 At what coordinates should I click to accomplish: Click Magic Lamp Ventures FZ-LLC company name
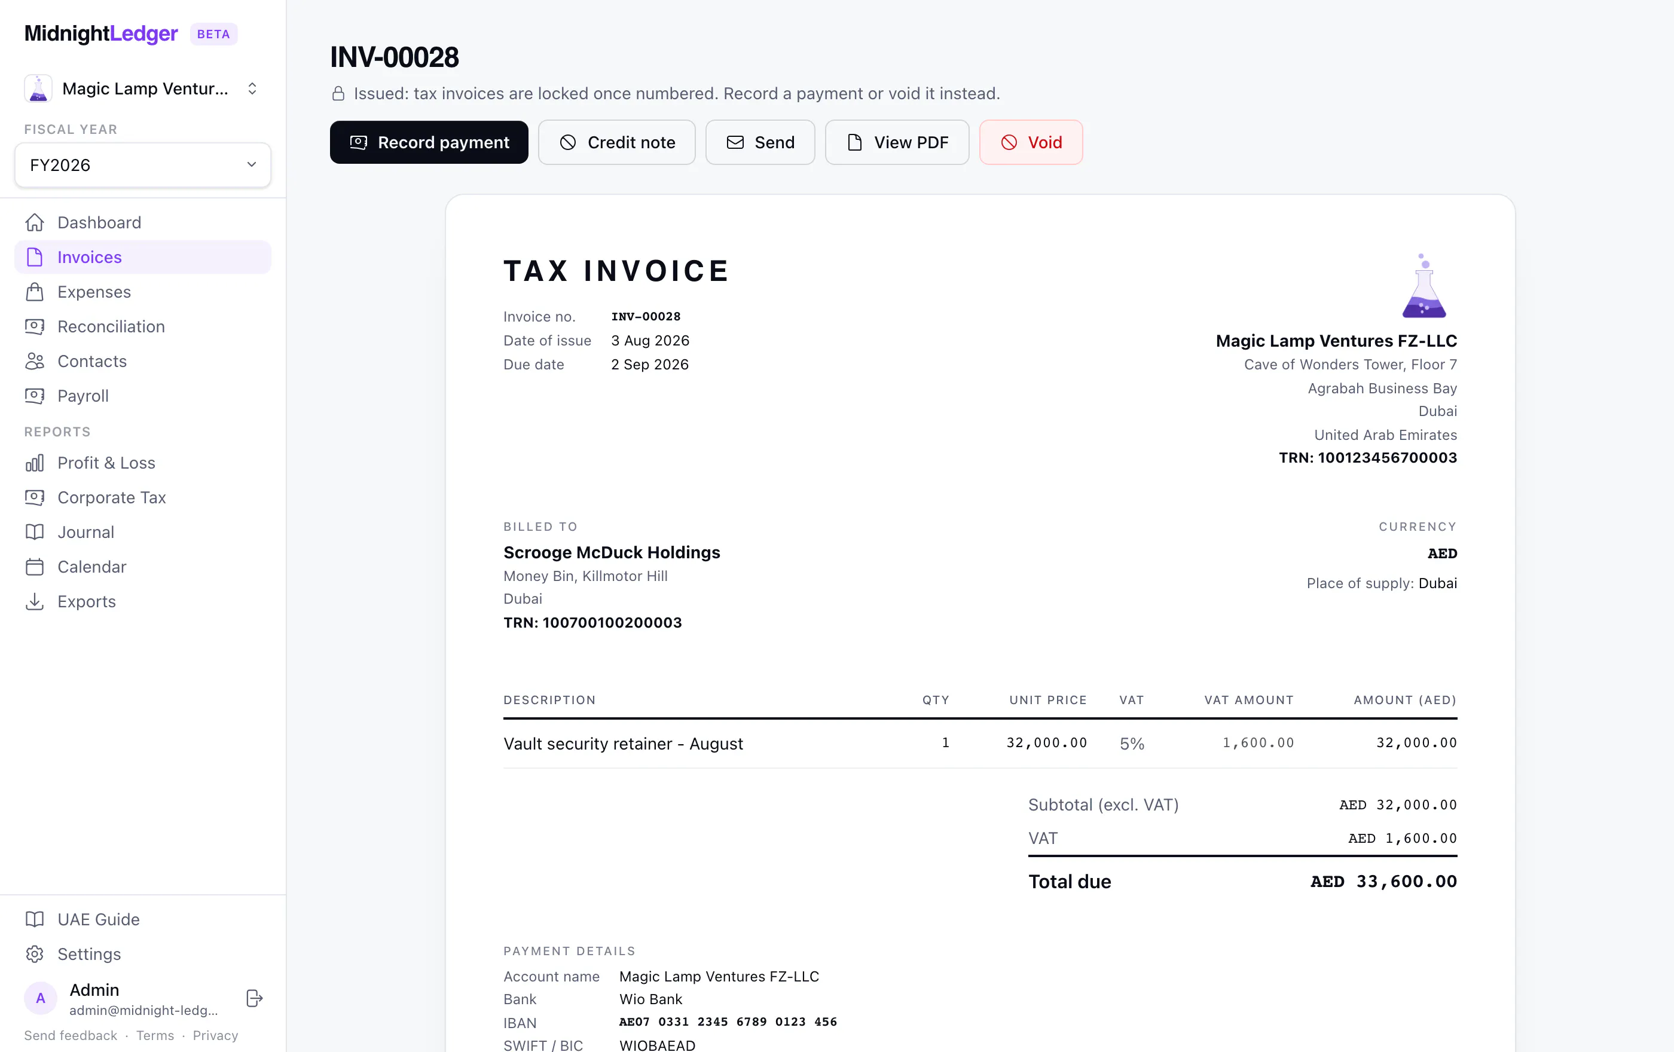1336,341
